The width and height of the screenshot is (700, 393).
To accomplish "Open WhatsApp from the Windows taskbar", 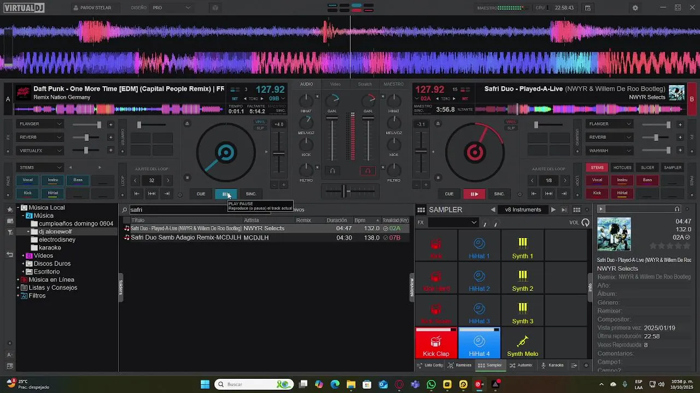I will tap(431, 384).
